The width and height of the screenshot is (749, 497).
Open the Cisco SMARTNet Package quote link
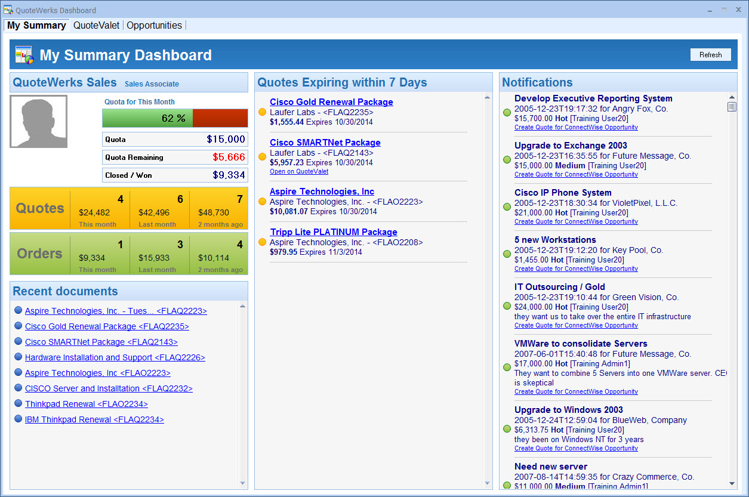[x=325, y=143]
